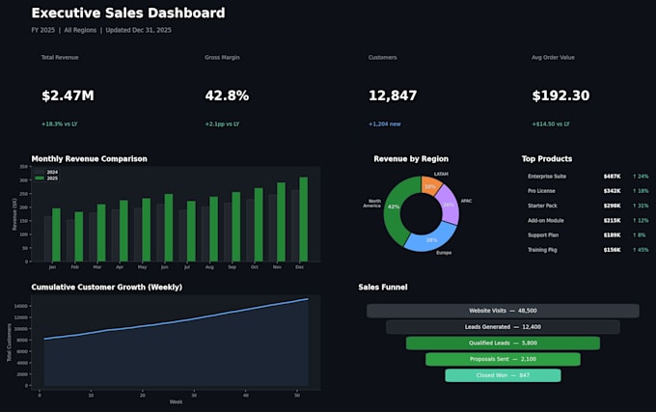Viewport: 656px width, 412px height.
Task: Click the Starter Pack growth arrow
Action: point(635,206)
